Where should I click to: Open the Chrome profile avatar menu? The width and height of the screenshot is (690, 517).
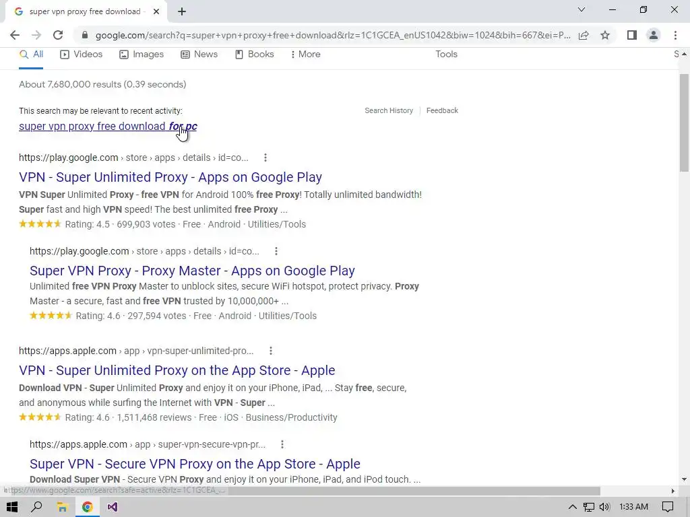[654, 35]
